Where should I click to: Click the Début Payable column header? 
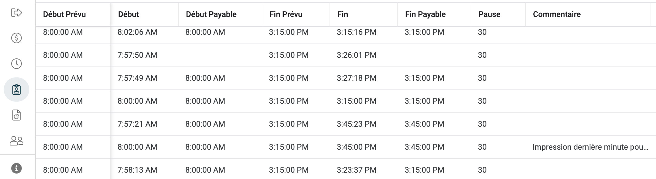pyautogui.click(x=211, y=14)
